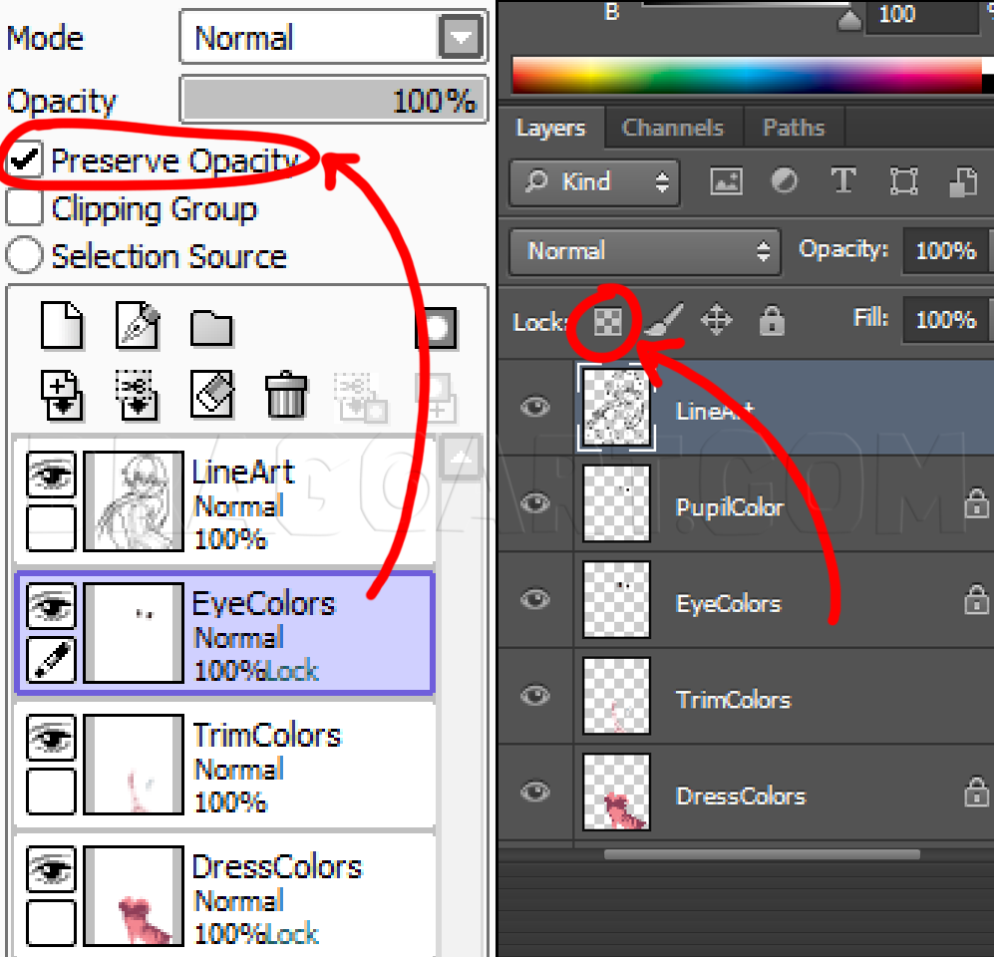Open the Photoshop Normal blend mode dropdown

643,251
